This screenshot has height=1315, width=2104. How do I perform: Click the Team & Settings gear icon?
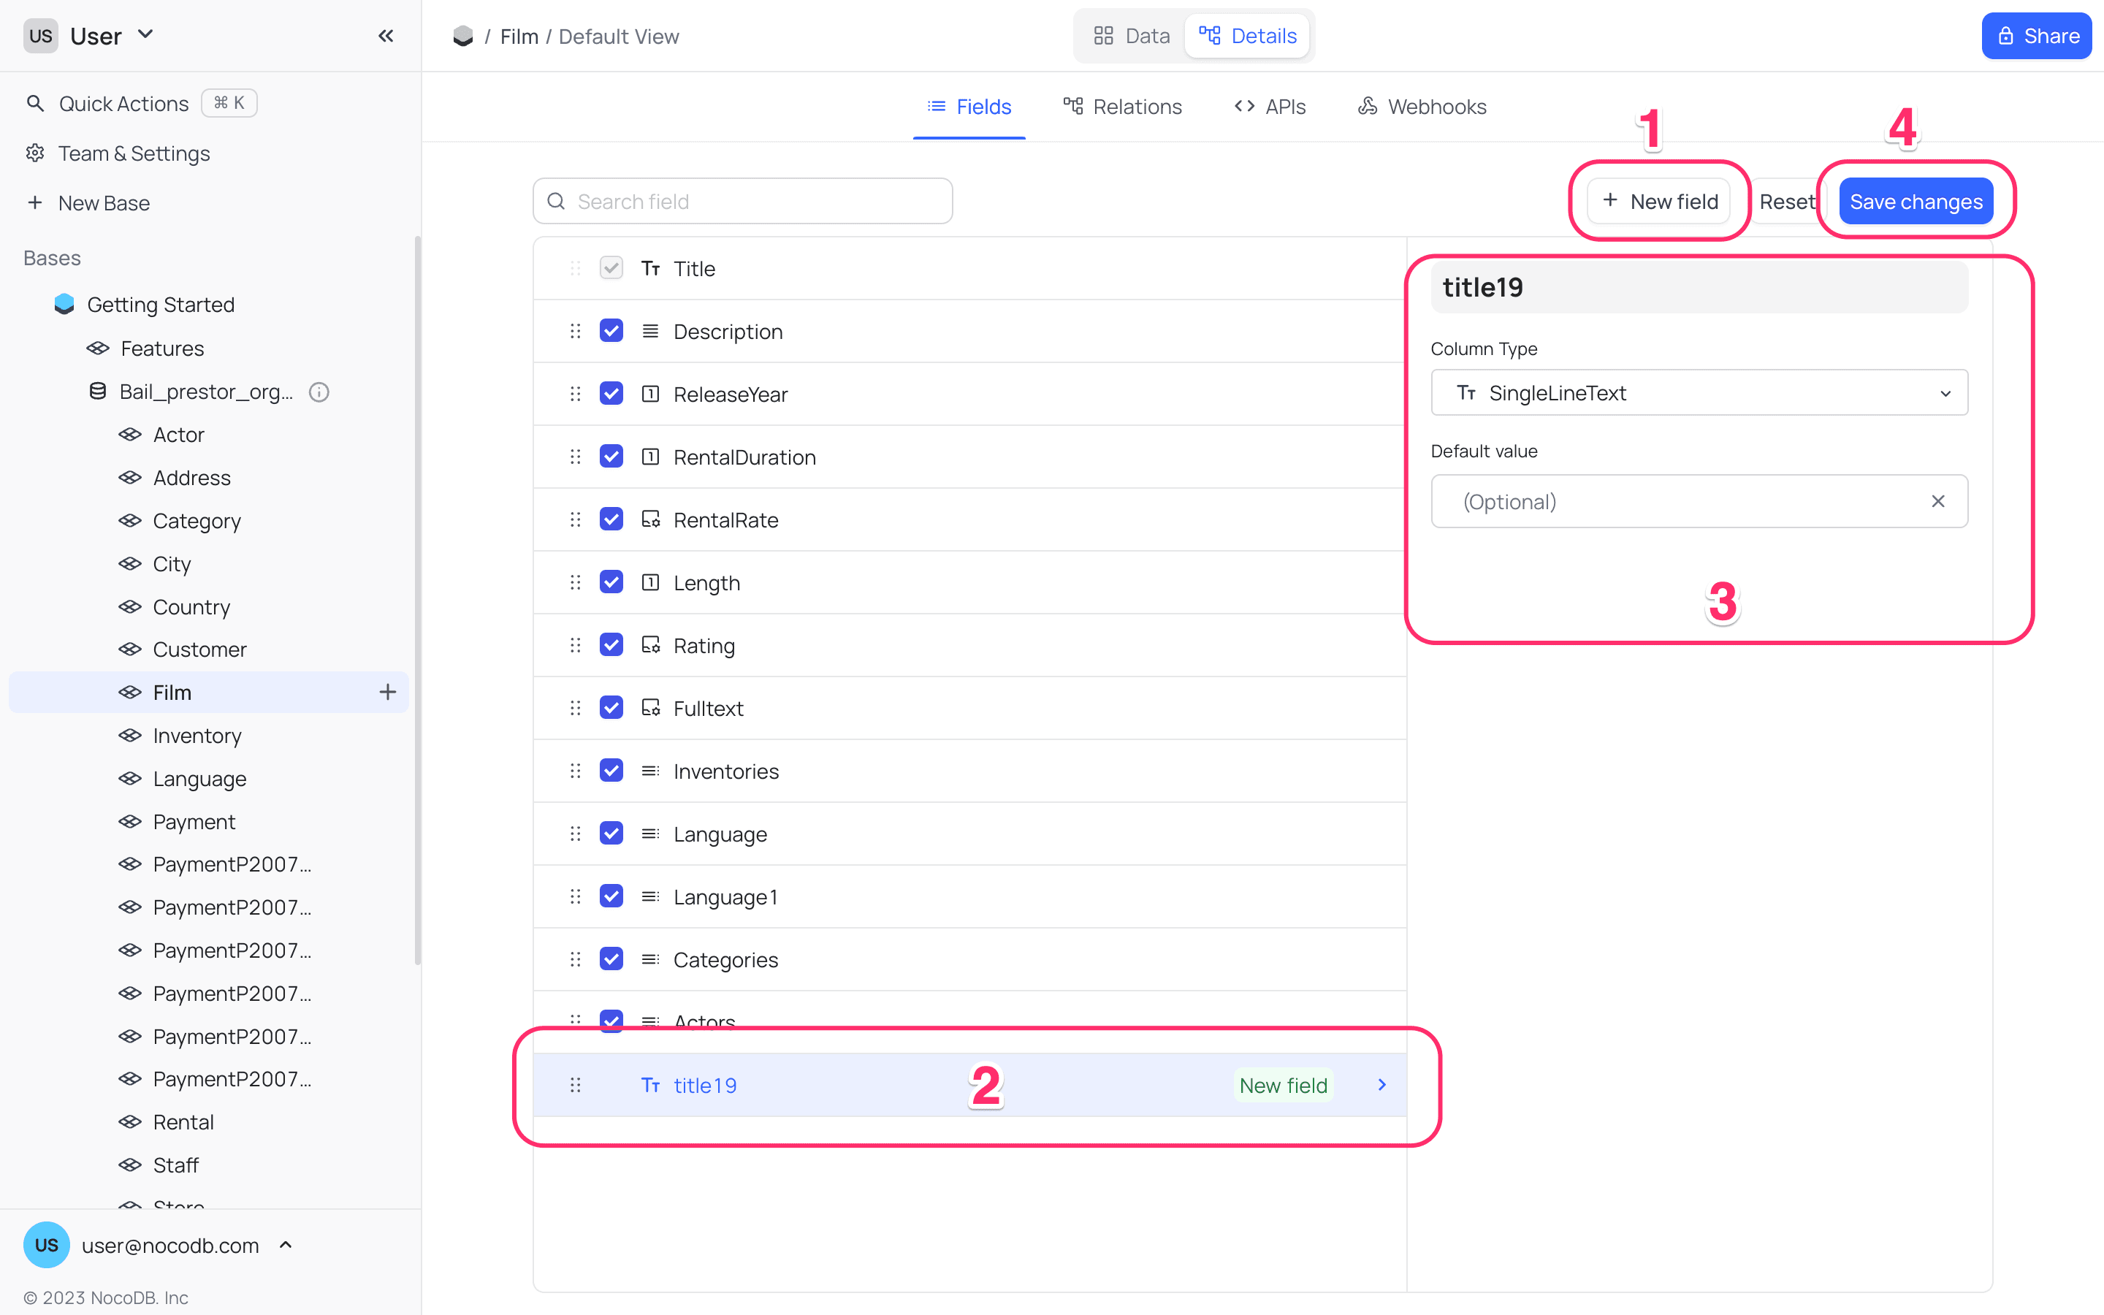pos(35,153)
